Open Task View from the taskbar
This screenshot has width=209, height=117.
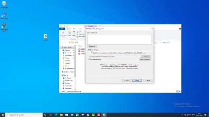point(51,115)
